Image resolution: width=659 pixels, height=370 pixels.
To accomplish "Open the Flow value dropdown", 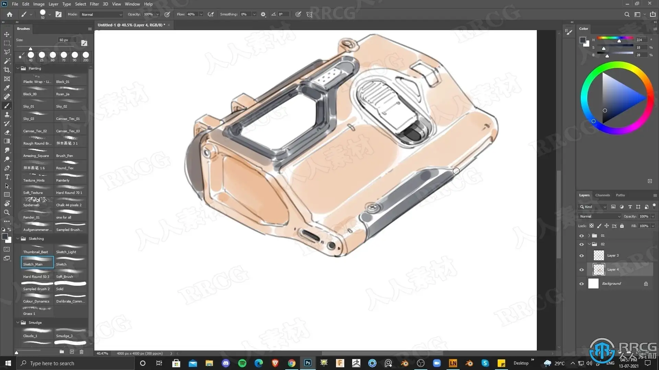I will tap(201, 14).
